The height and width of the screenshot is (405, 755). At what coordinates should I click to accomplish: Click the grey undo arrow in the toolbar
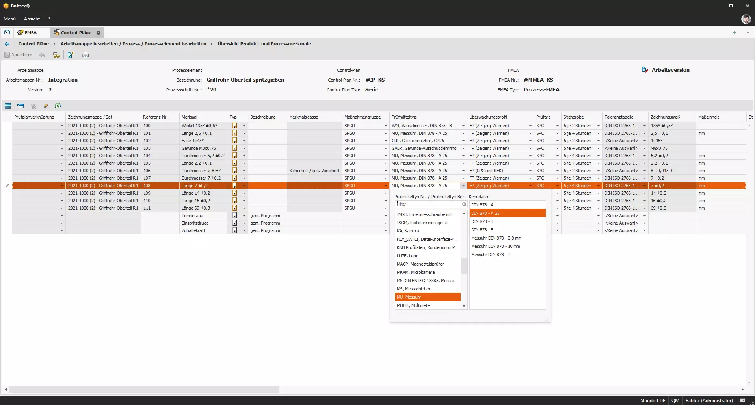point(42,55)
